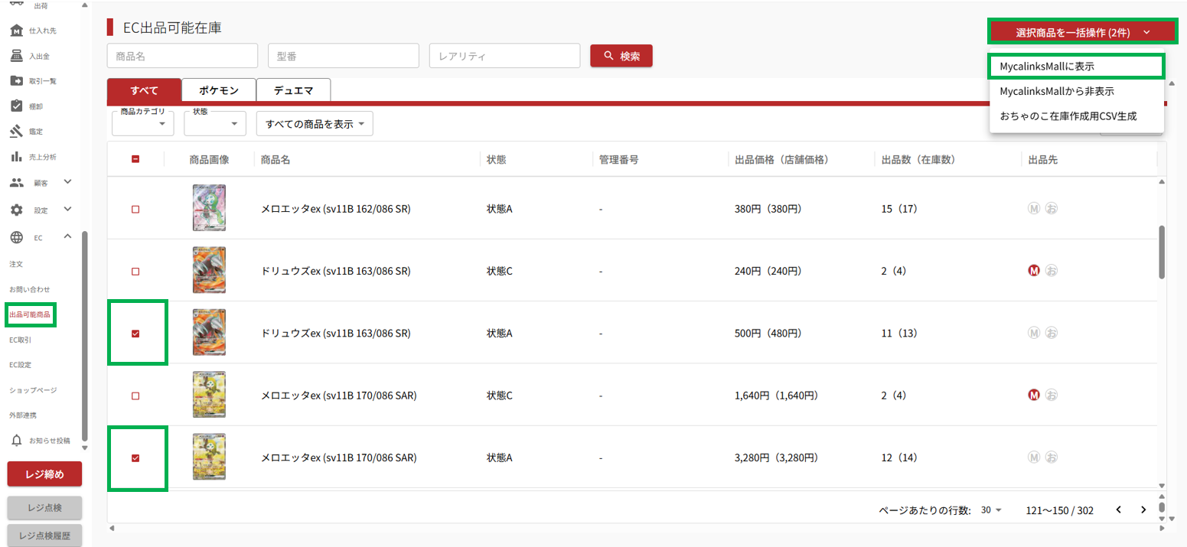Viewport: 1187px width, 547px height.
Task: Click the 鑑定 gavel icon
Action: pyautogui.click(x=16, y=132)
